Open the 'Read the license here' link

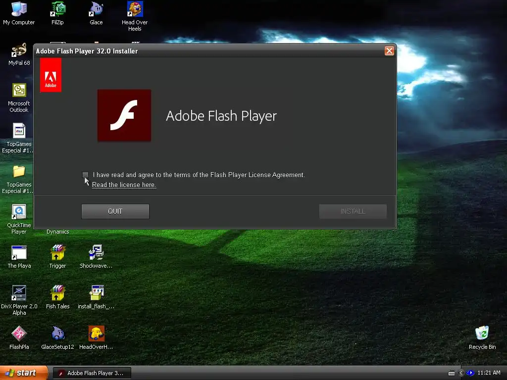124,185
